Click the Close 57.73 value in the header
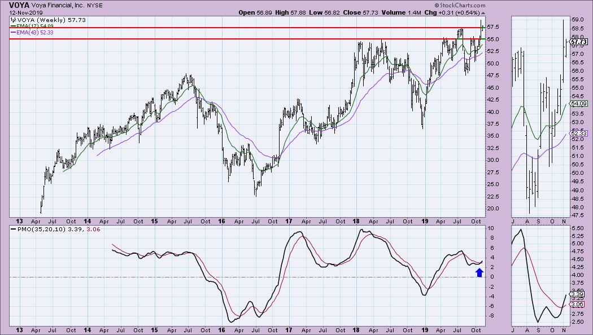The width and height of the screenshot is (593, 335). [360, 12]
